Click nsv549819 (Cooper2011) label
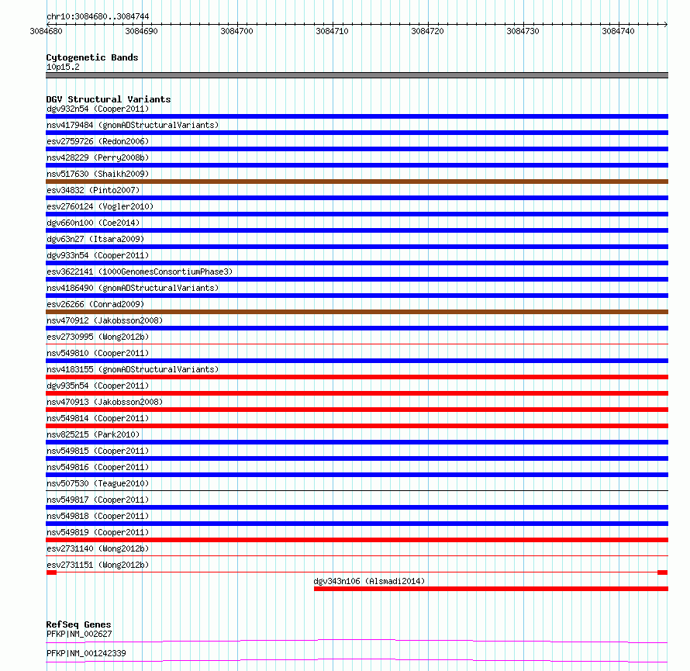 (x=98, y=532)
